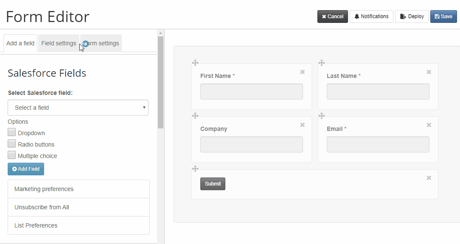Image resolution: width=460 pixels, height=244 pixels.
Task: Delete the Last Name field using its X icon
Action: point(429,72)
